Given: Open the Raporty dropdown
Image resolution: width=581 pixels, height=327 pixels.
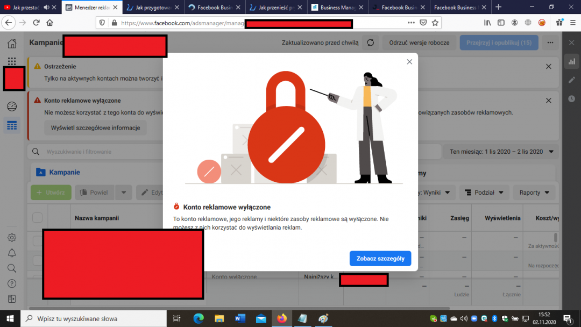Looking at the screenshot, I should point(534,193).
